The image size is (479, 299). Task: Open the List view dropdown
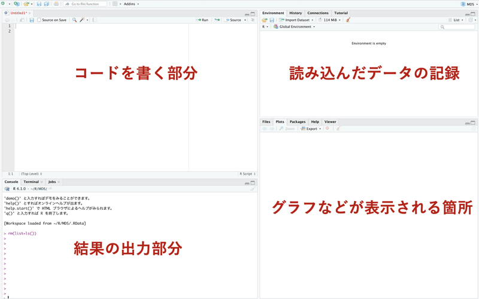(x=456, y=20)
